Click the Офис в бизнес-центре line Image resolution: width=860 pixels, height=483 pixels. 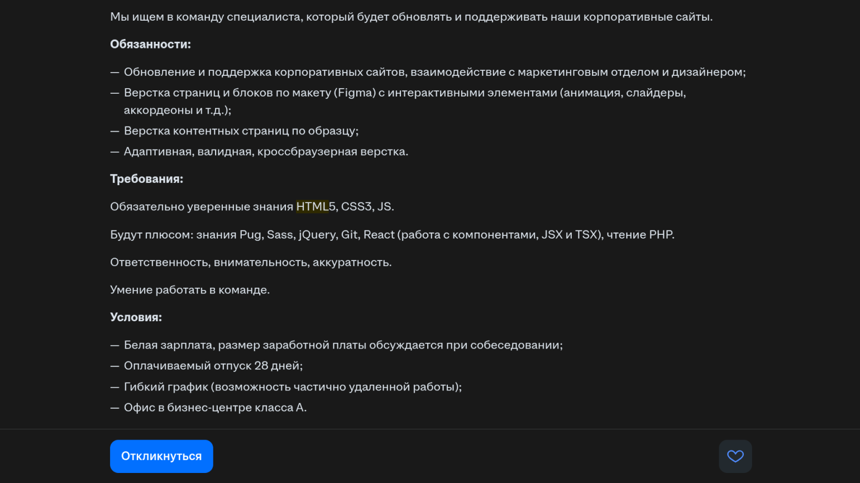pyautogui.click(x=215, y=408)
